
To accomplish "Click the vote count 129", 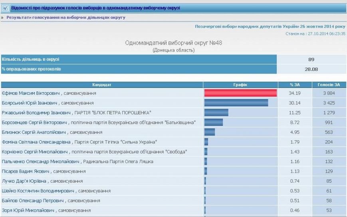I will [329, 171].
